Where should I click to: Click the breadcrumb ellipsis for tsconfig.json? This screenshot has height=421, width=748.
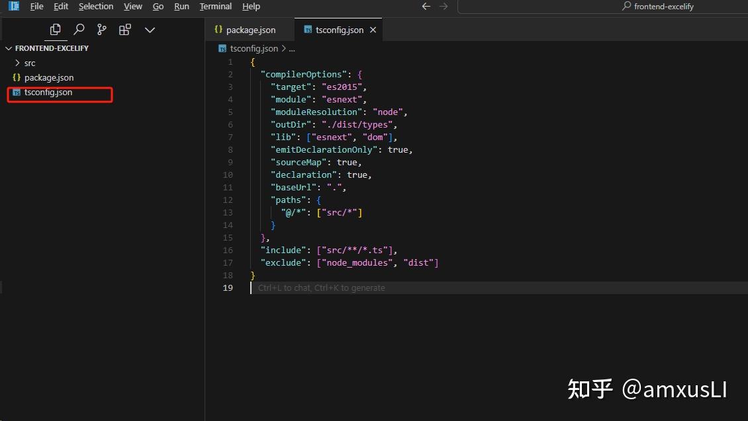point(292,48)
